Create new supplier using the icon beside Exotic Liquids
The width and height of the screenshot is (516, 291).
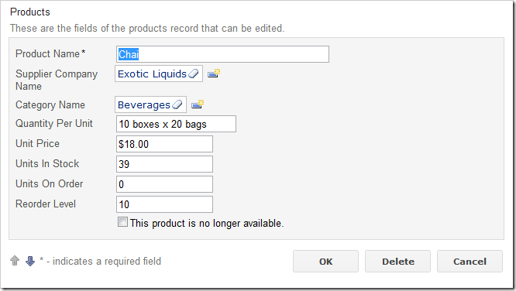coord(214,74)
